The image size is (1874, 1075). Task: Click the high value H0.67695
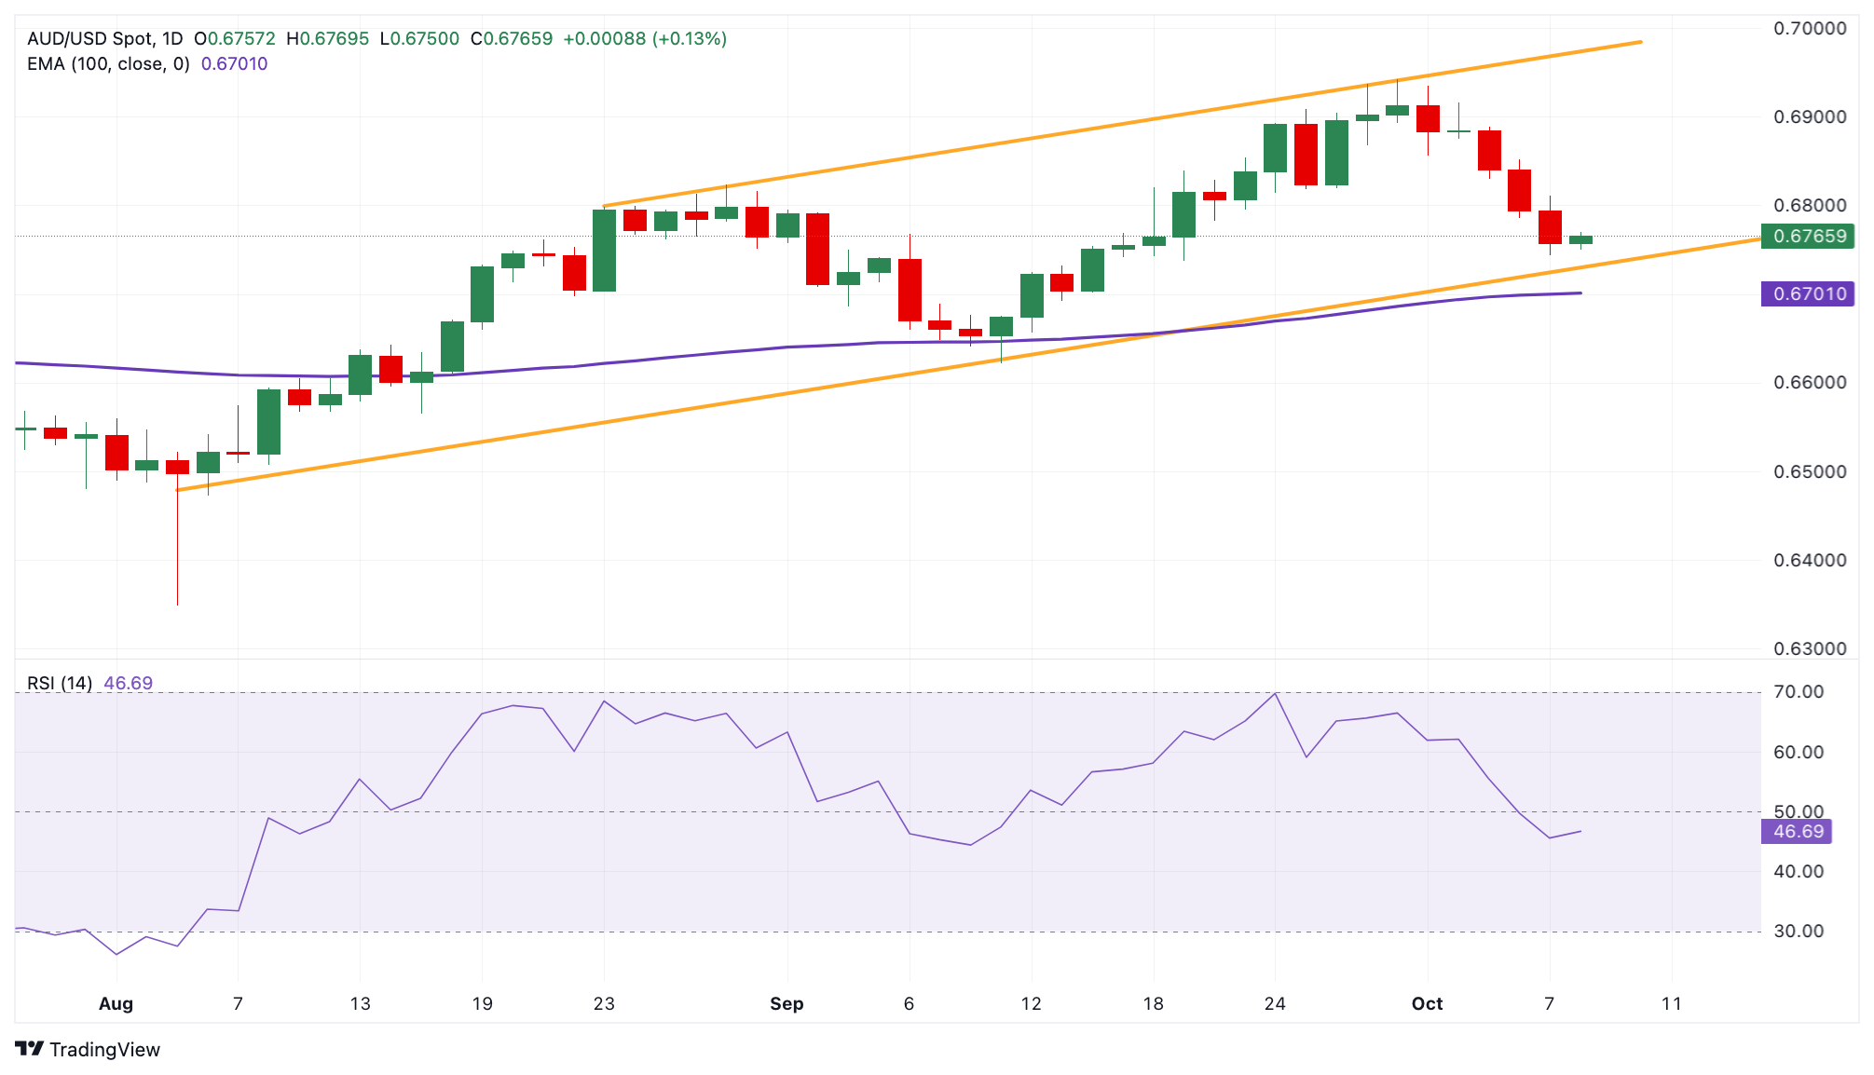[328, 39]
